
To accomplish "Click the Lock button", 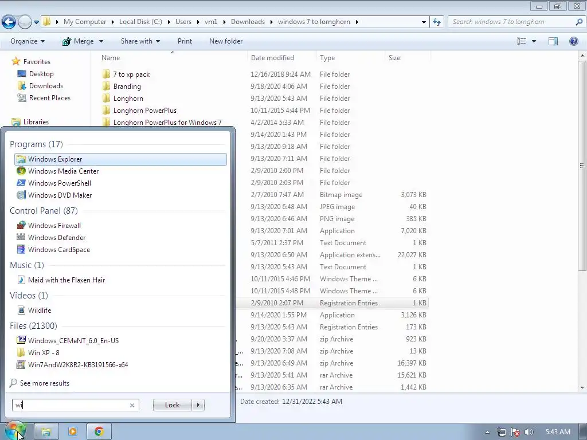I will click(x=172, y=405).
